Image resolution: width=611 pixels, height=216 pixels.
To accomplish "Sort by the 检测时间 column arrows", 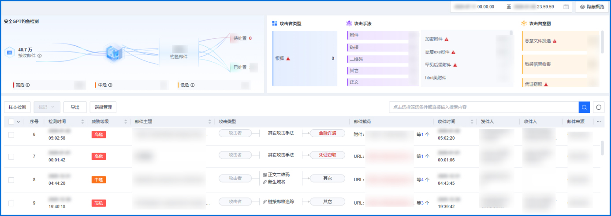I will click(x=82, y=122).
